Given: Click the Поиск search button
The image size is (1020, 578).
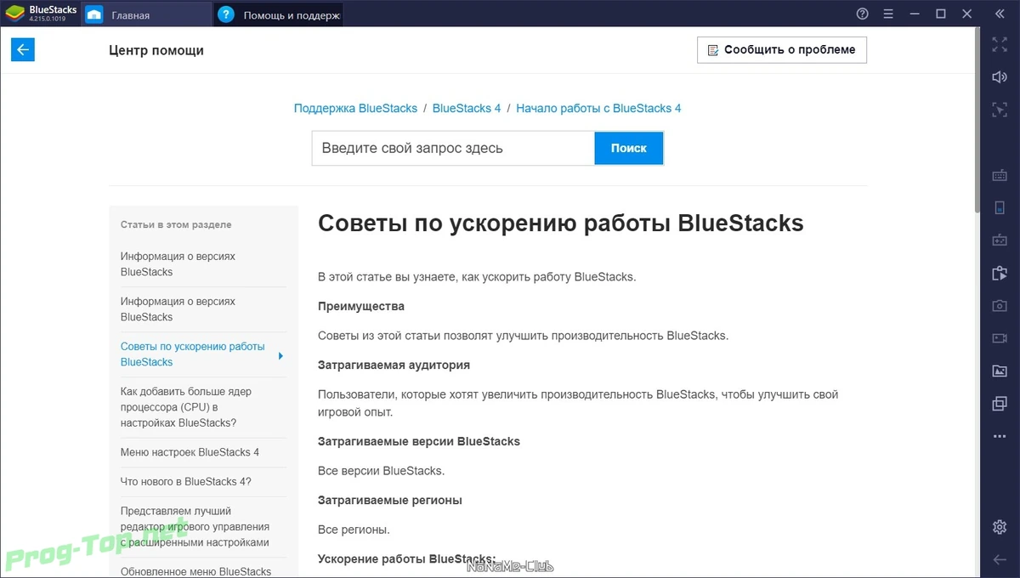Looking at the screenshot, I should pyautogui.click(x=628, y=148).
